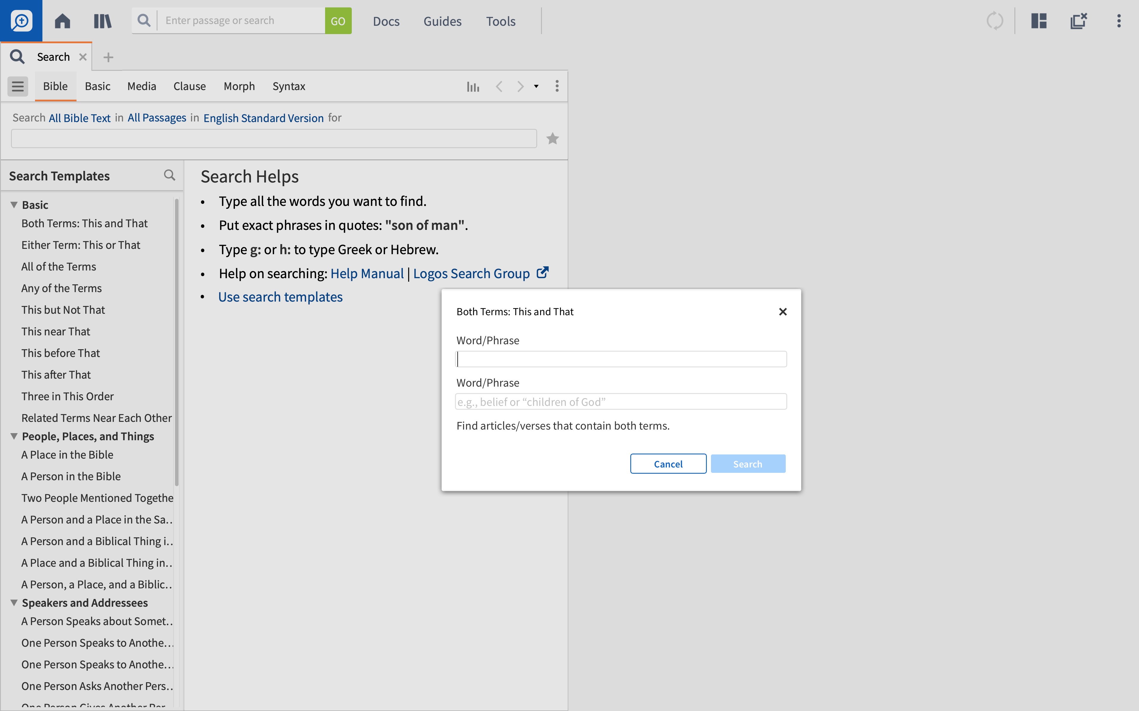Select This before That template
The image size is (1139, 711).
[61, 353]
